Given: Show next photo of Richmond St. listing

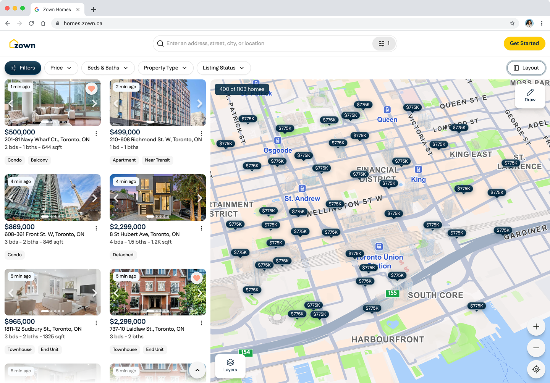Looking at the screenshot, I should click(x=199, y=103).
